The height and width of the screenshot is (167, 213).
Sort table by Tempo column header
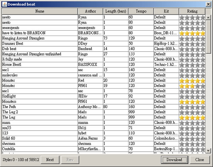click(x=141, y=11)
